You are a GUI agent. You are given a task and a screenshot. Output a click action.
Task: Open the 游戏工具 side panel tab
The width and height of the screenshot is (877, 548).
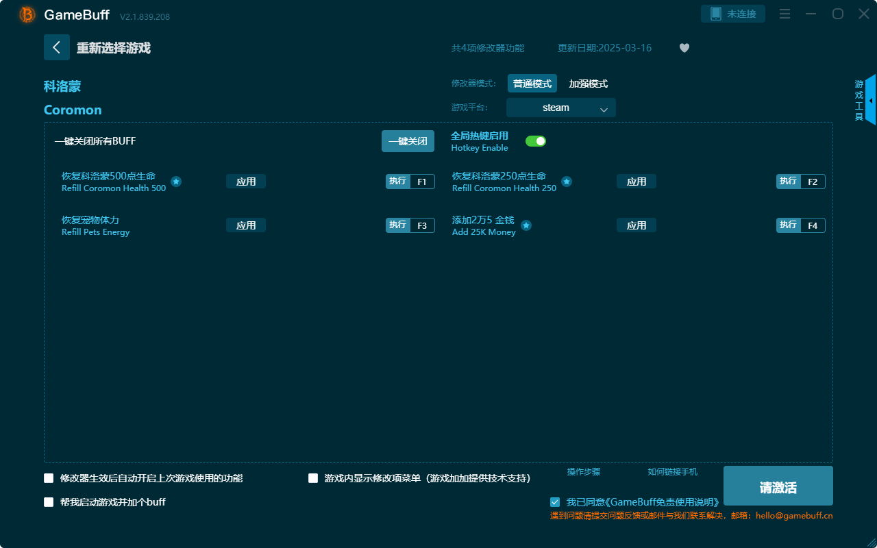point(858,98)
